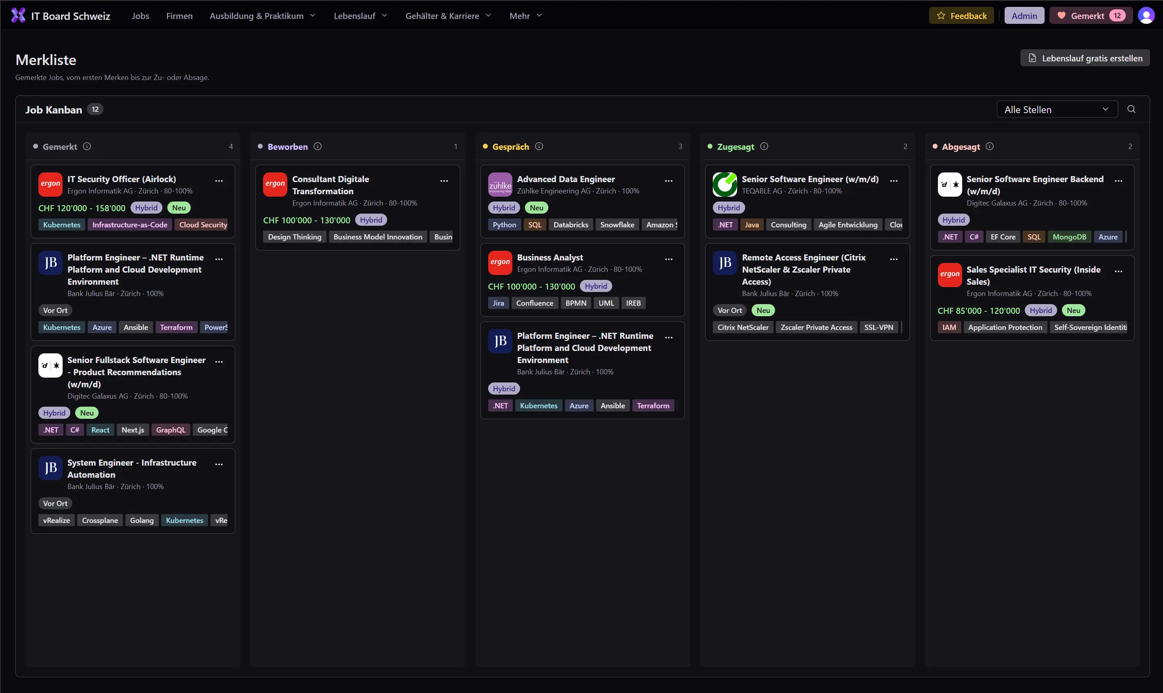The image size is (1163, 693).
Task: Expand the Ausbildung & Praktikum menu
Action: 263,16
